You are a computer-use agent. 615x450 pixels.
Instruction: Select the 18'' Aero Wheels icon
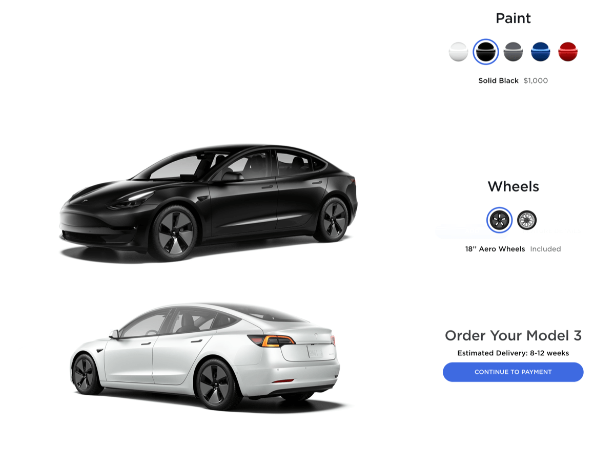click(x=499, y=220)
